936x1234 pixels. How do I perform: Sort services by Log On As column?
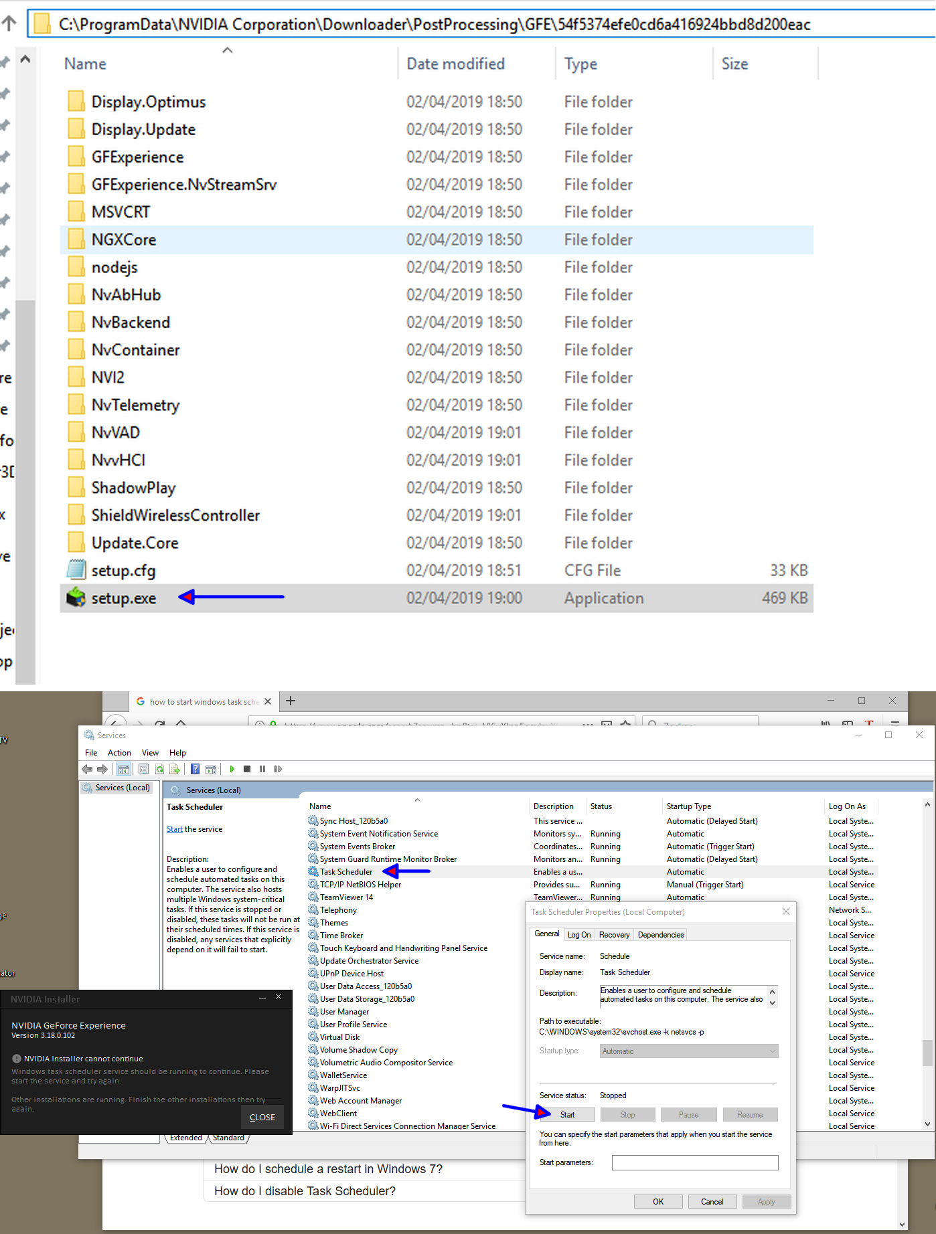point(847,806)
